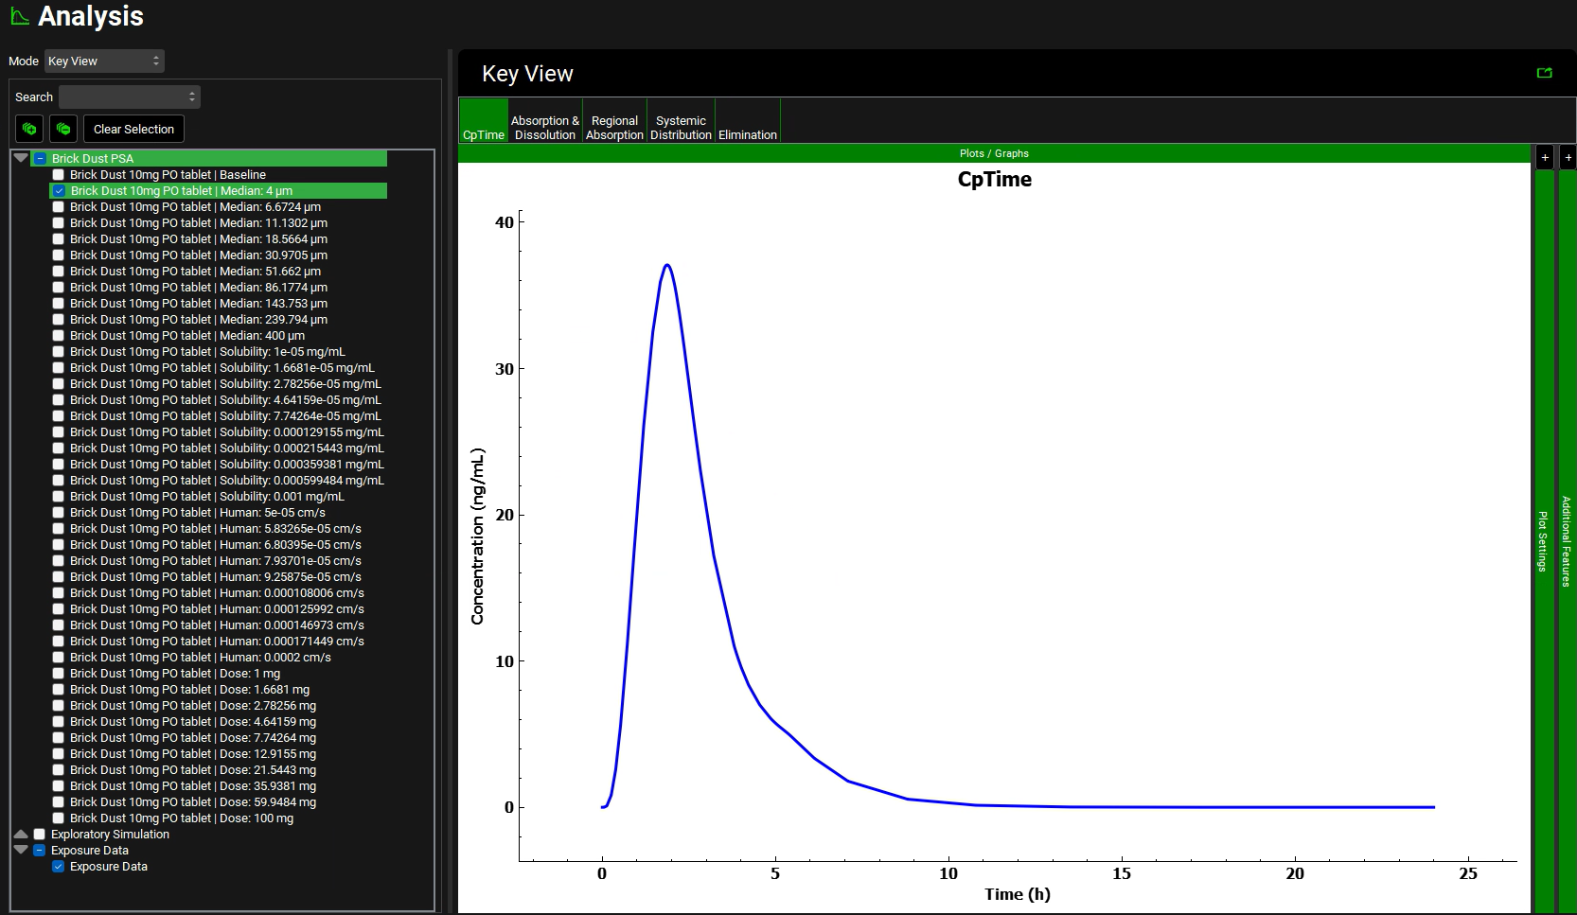Open the Systemic Distribution tab
The width and height of the screenshot is (1577, 915).
[681, 128]
